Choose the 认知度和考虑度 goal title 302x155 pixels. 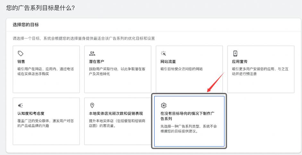click(x=31, y=113)
